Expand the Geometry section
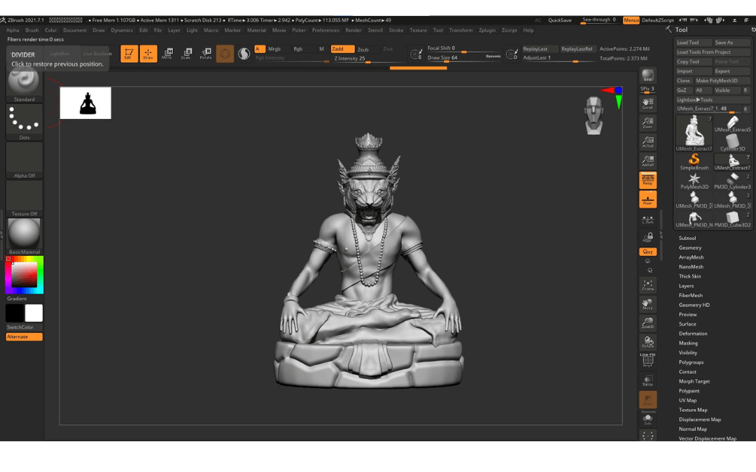 [x=689, y=248]
